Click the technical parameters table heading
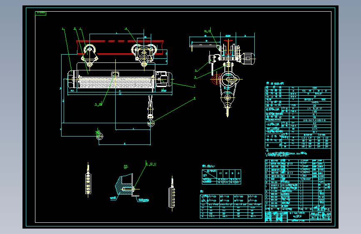Viewport: 361px width, 234px height. 275,83
